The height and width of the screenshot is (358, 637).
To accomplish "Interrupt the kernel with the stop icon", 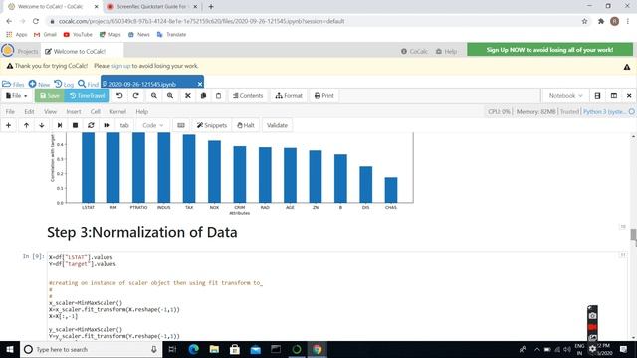I will coord(76,125).
